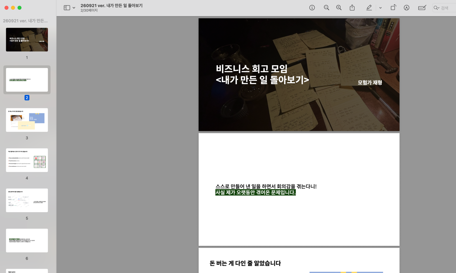Select page 6 thumbnail
Viewport: 456px width, 273px height.
[27, 241]
